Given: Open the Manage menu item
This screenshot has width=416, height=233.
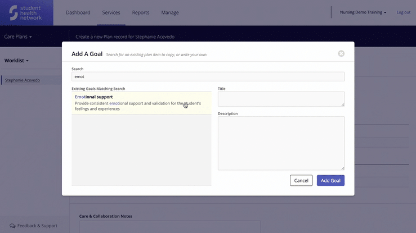Looking at the screenshot, I should [x=170, y=12].
